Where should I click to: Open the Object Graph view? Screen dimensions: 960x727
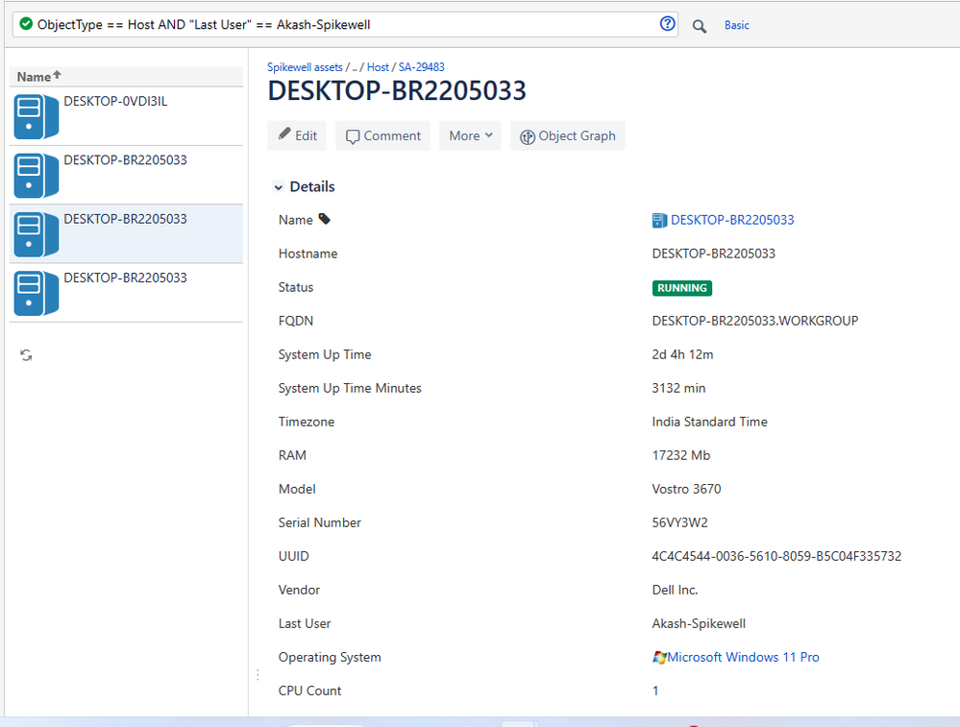568,135
